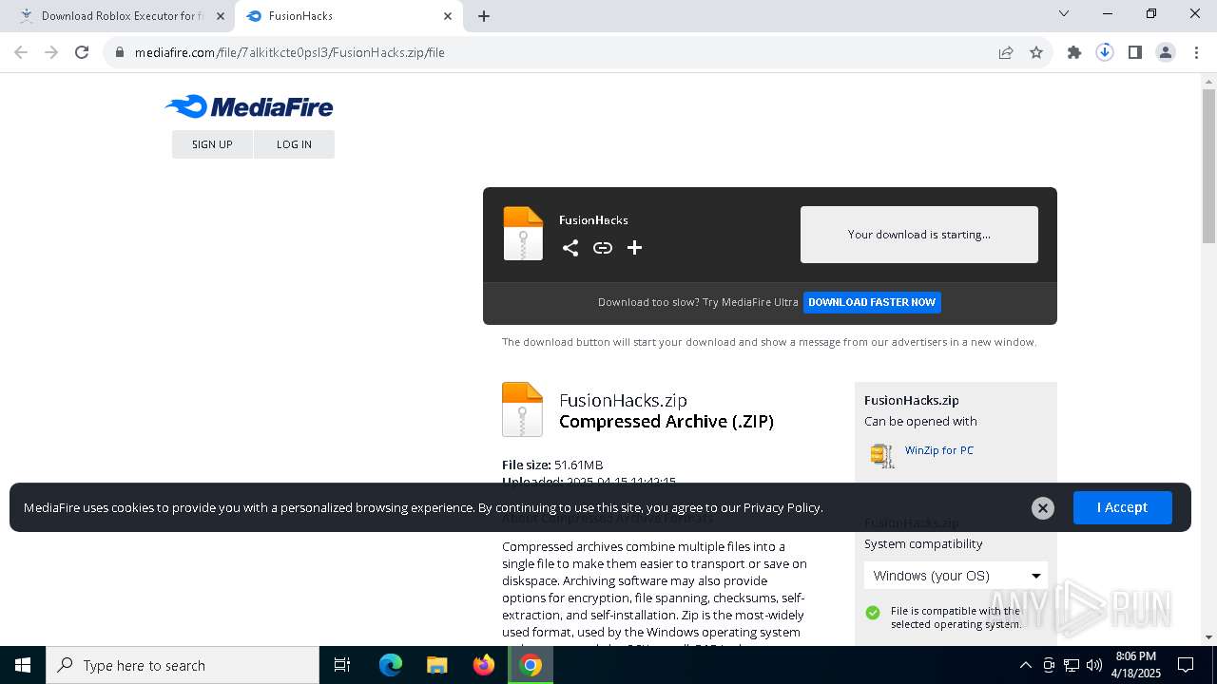The width and height of the screenshot is (1217, 684).
Task: Click the Chrome taskbar icon
Action: click(x=531, y=665)
